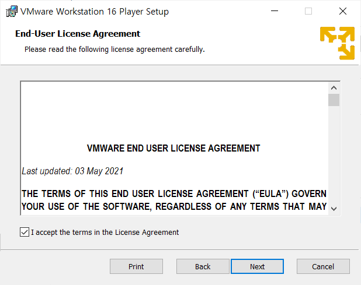Click the 'Last updated: 03 May 2021' text

tap(72, 171)
